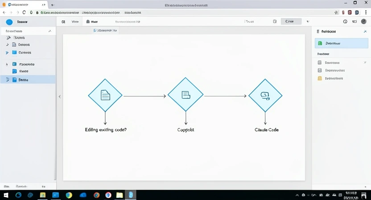Screen dimensions: 371x200
Task: Select the highlighted blue item in the left tree
Action: (x=28, y=80)
